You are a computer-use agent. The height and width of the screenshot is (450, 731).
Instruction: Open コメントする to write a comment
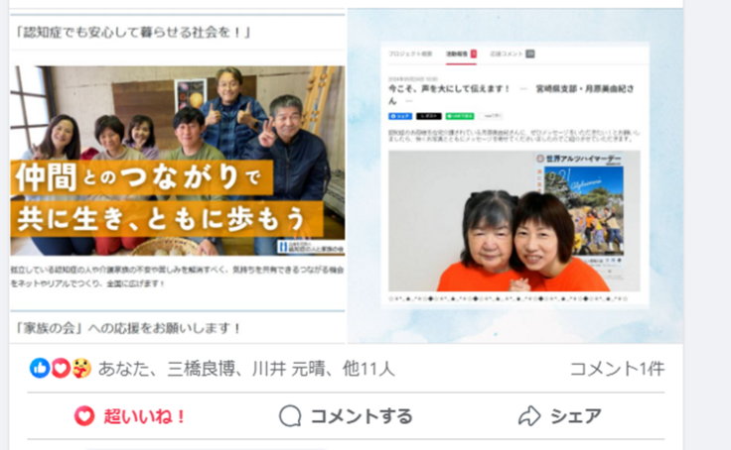346,416
